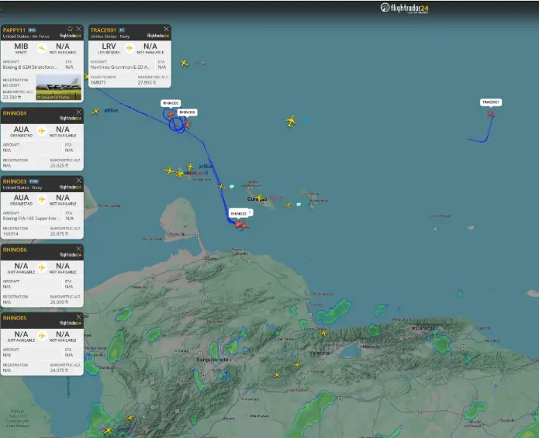Image resolution: width=539 pixels, height=438 pixels.
Task: Click the yellow JetBlue plane near PAPPY11 card
Action: pyautogui.click(x=95, y=112)
